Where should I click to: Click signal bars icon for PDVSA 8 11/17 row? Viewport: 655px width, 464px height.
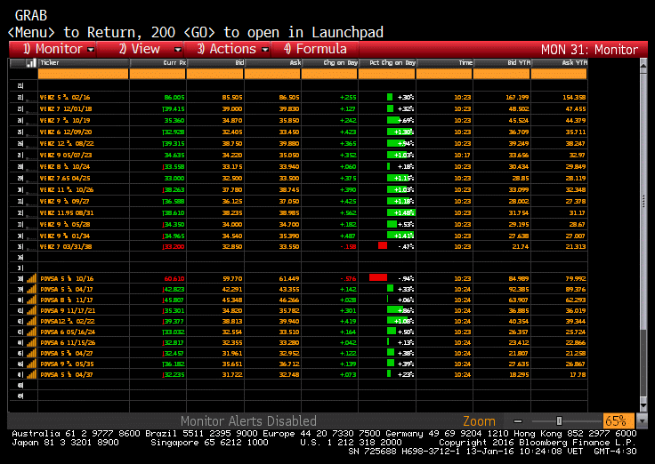[x=32, y=300]
